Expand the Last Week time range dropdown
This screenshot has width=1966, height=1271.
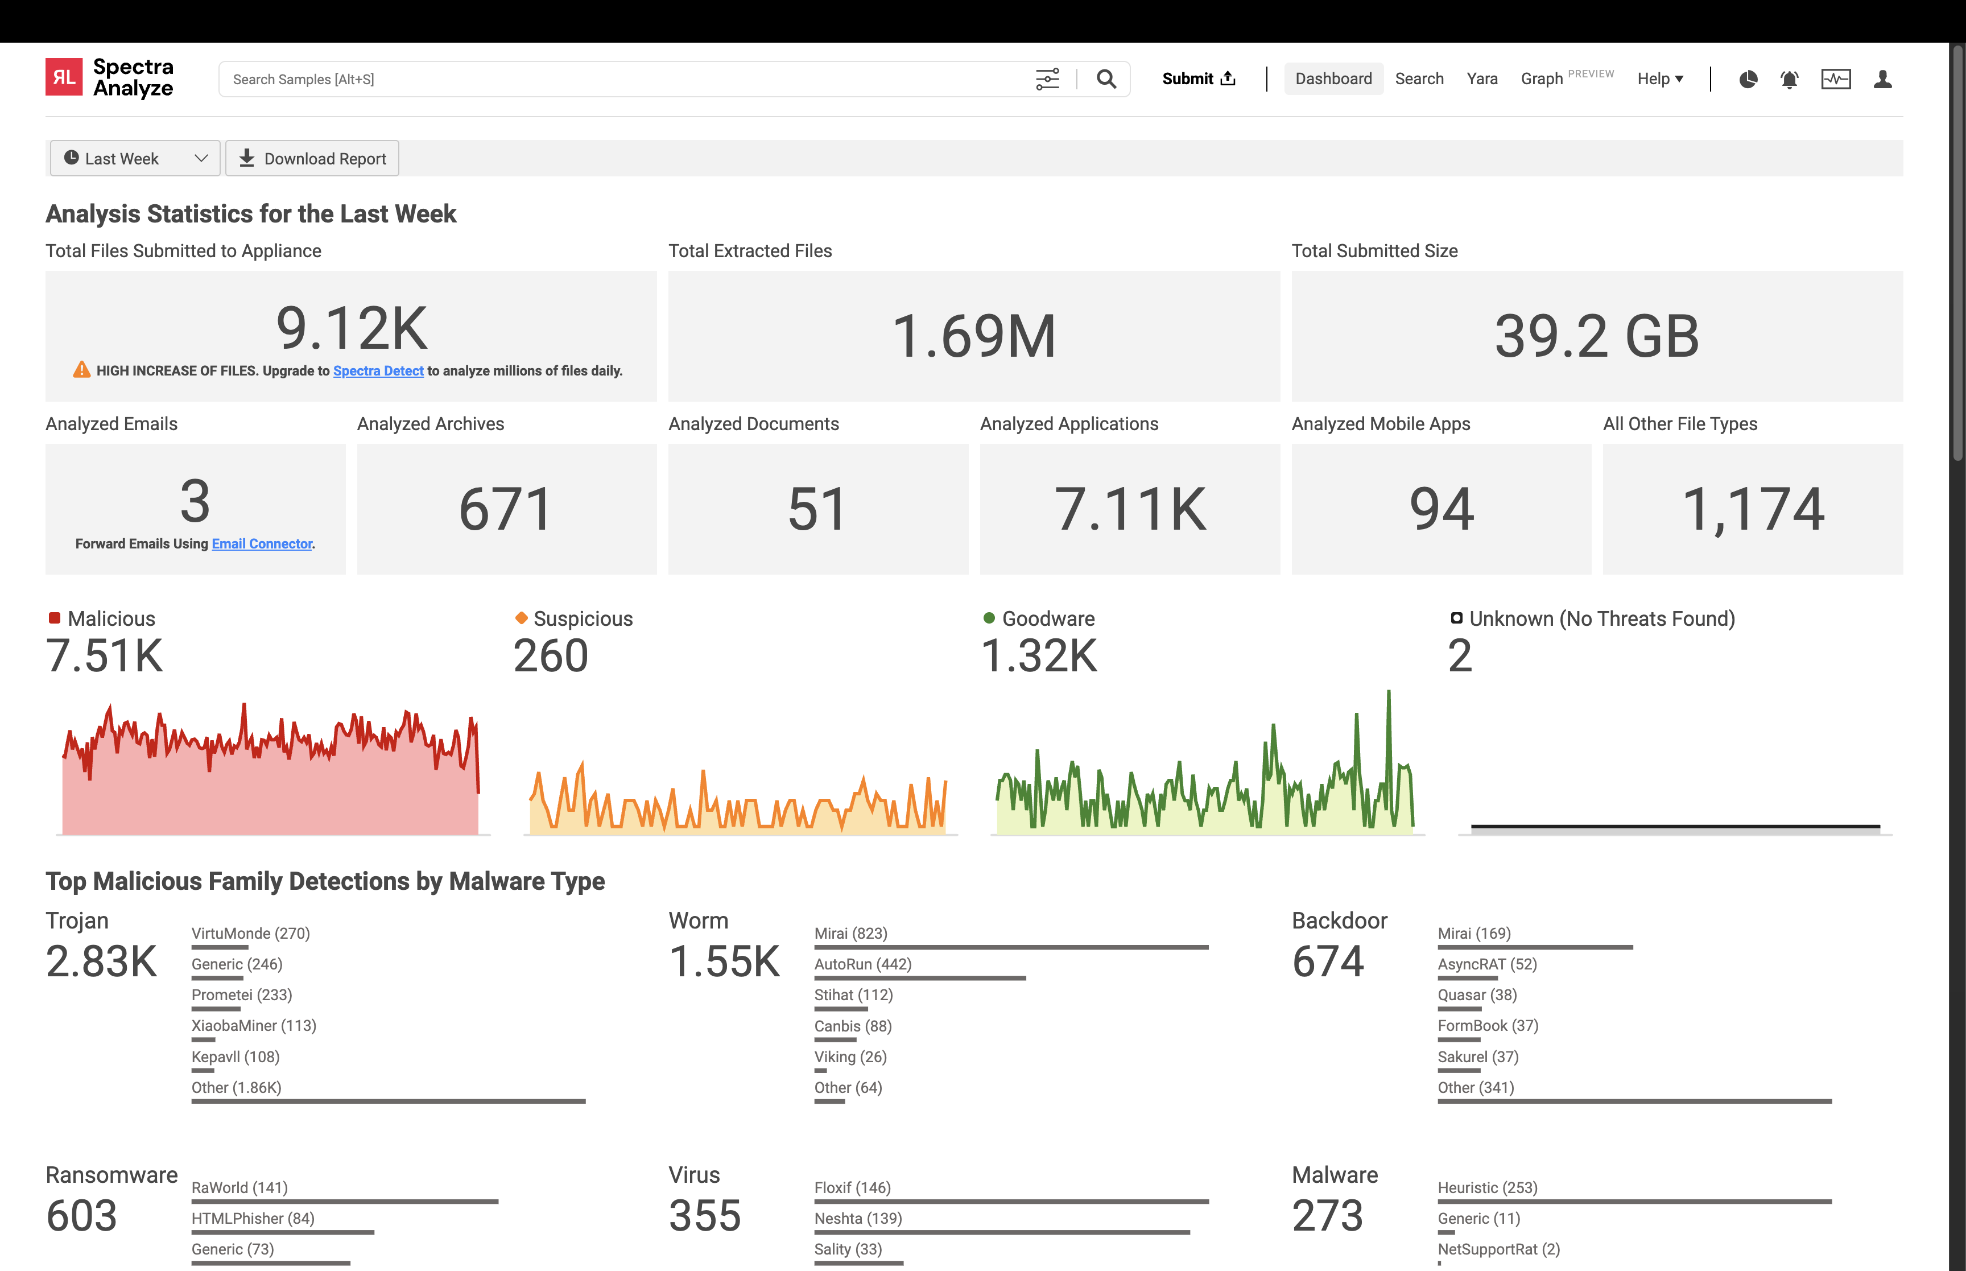pos(135,159)
